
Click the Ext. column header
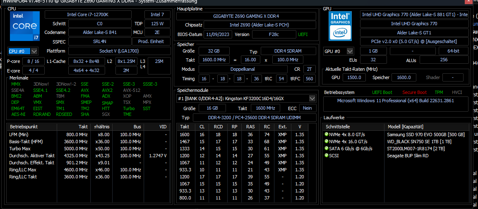pyautogui.click(x=282, y=127)
